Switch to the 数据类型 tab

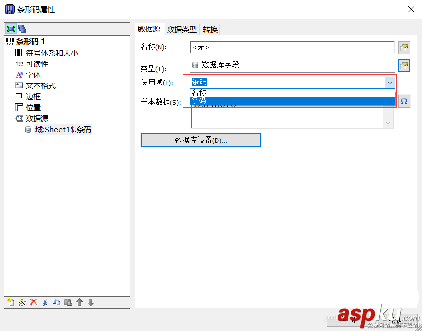(181, 29)
